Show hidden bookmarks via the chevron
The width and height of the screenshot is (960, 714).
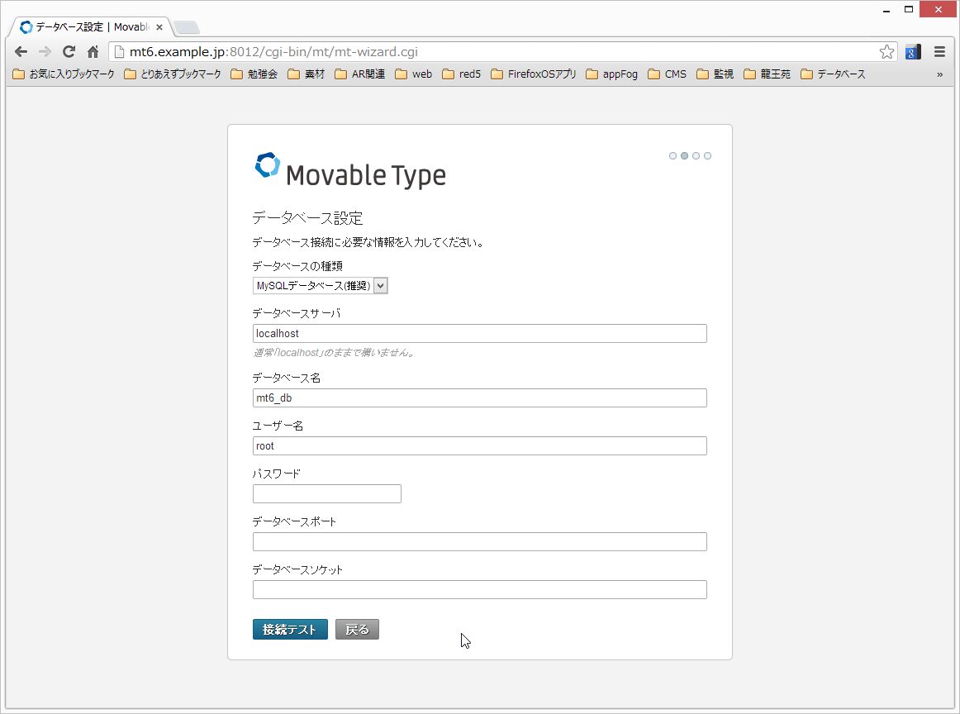tap(940, 74)
